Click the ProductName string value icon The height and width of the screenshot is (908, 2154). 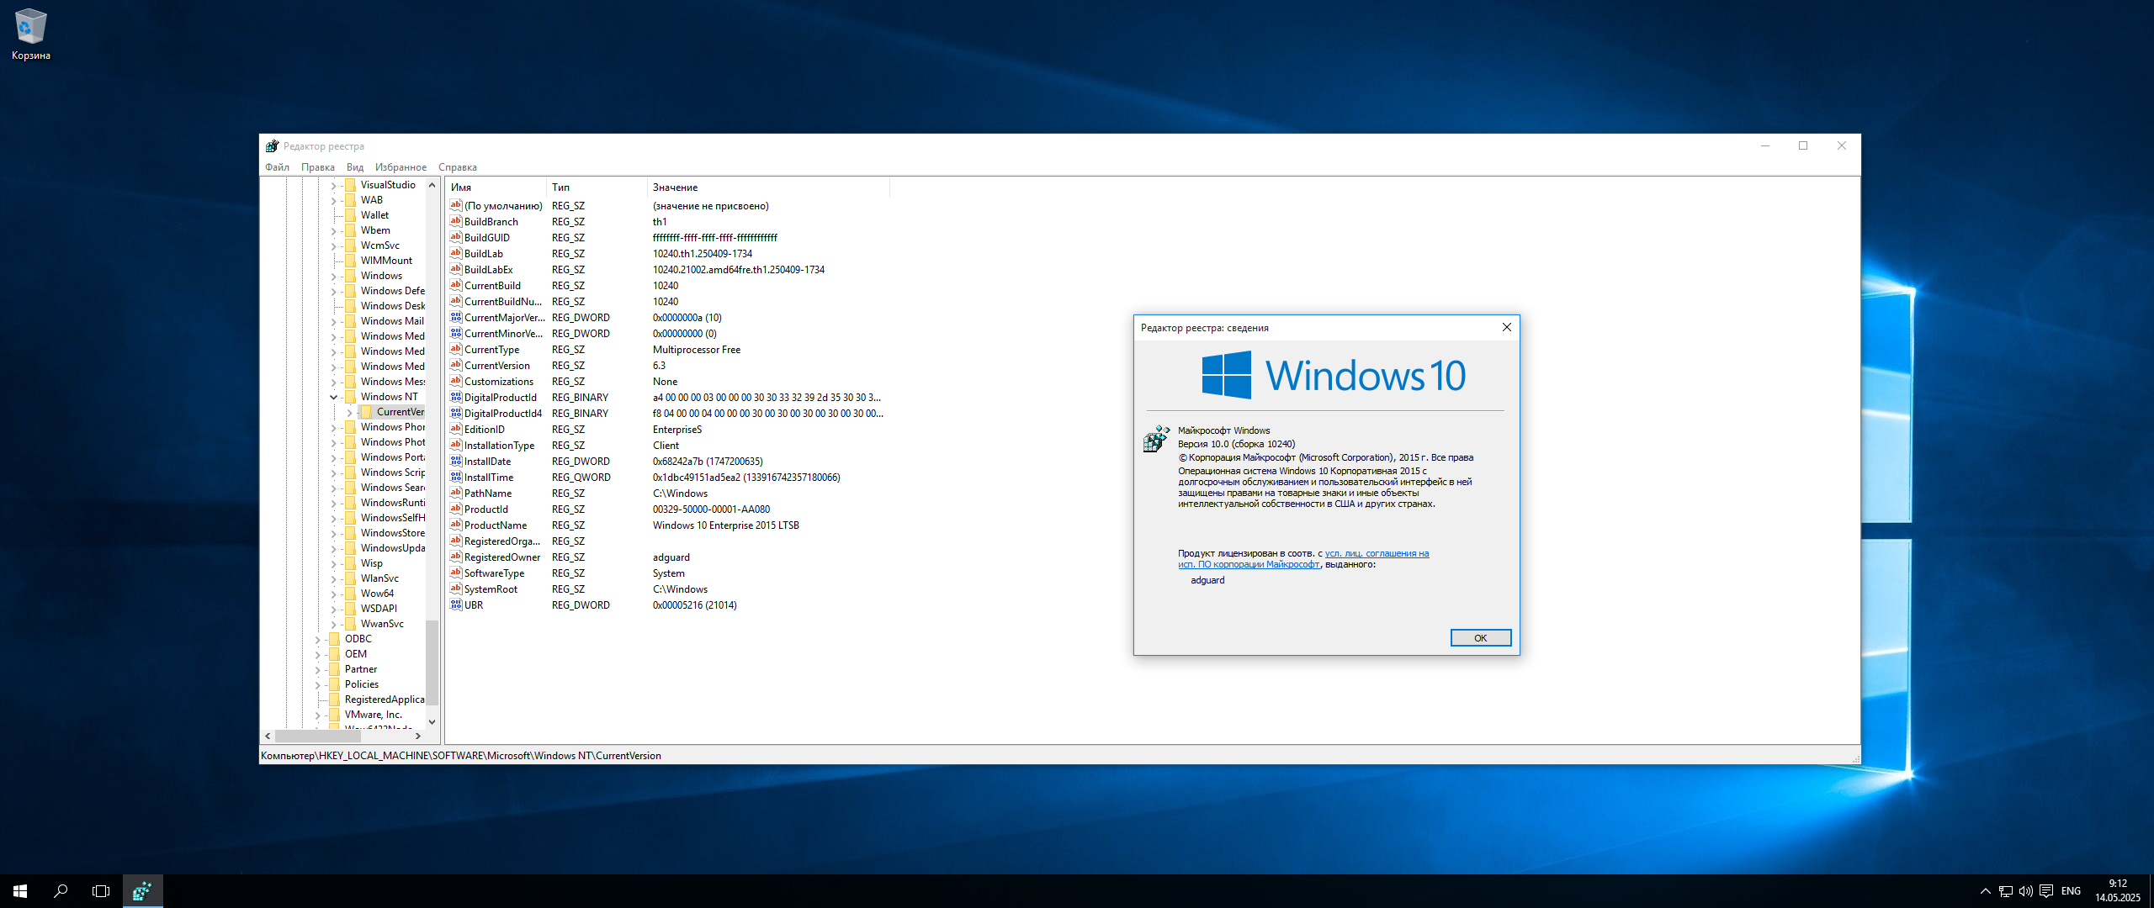[456, 525]
